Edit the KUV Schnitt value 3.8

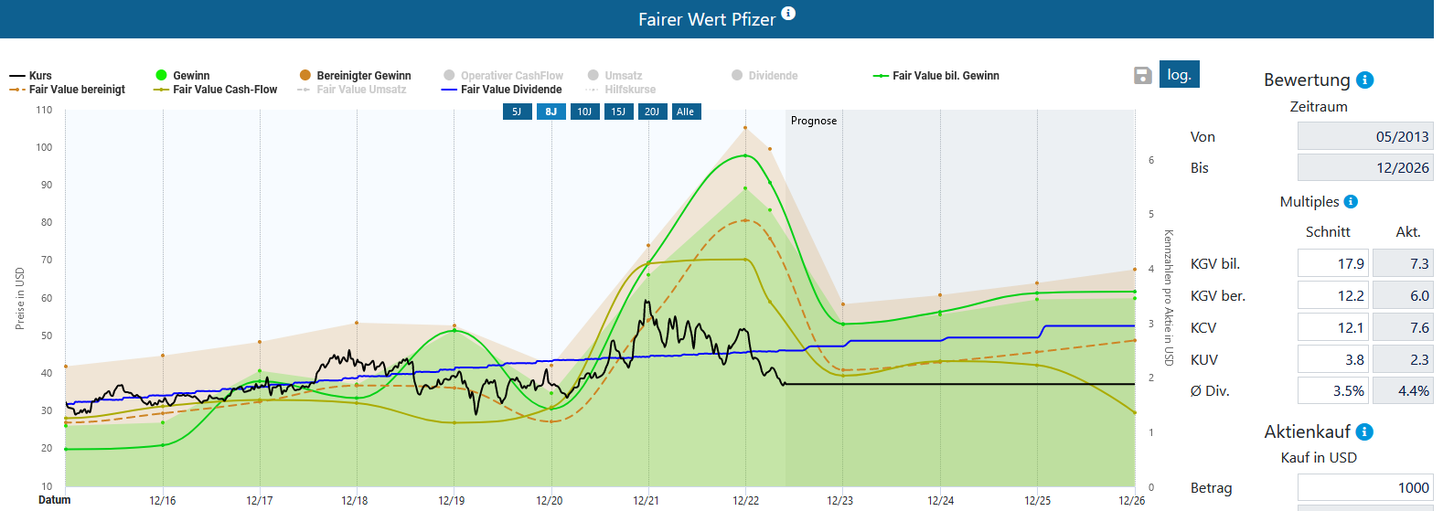click(1333, 359)
